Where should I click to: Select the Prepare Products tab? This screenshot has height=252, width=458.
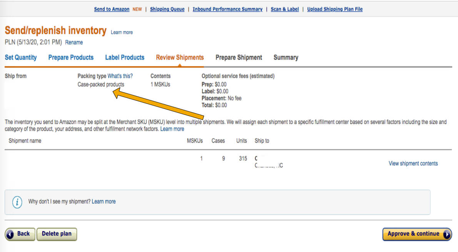[71, 57]
